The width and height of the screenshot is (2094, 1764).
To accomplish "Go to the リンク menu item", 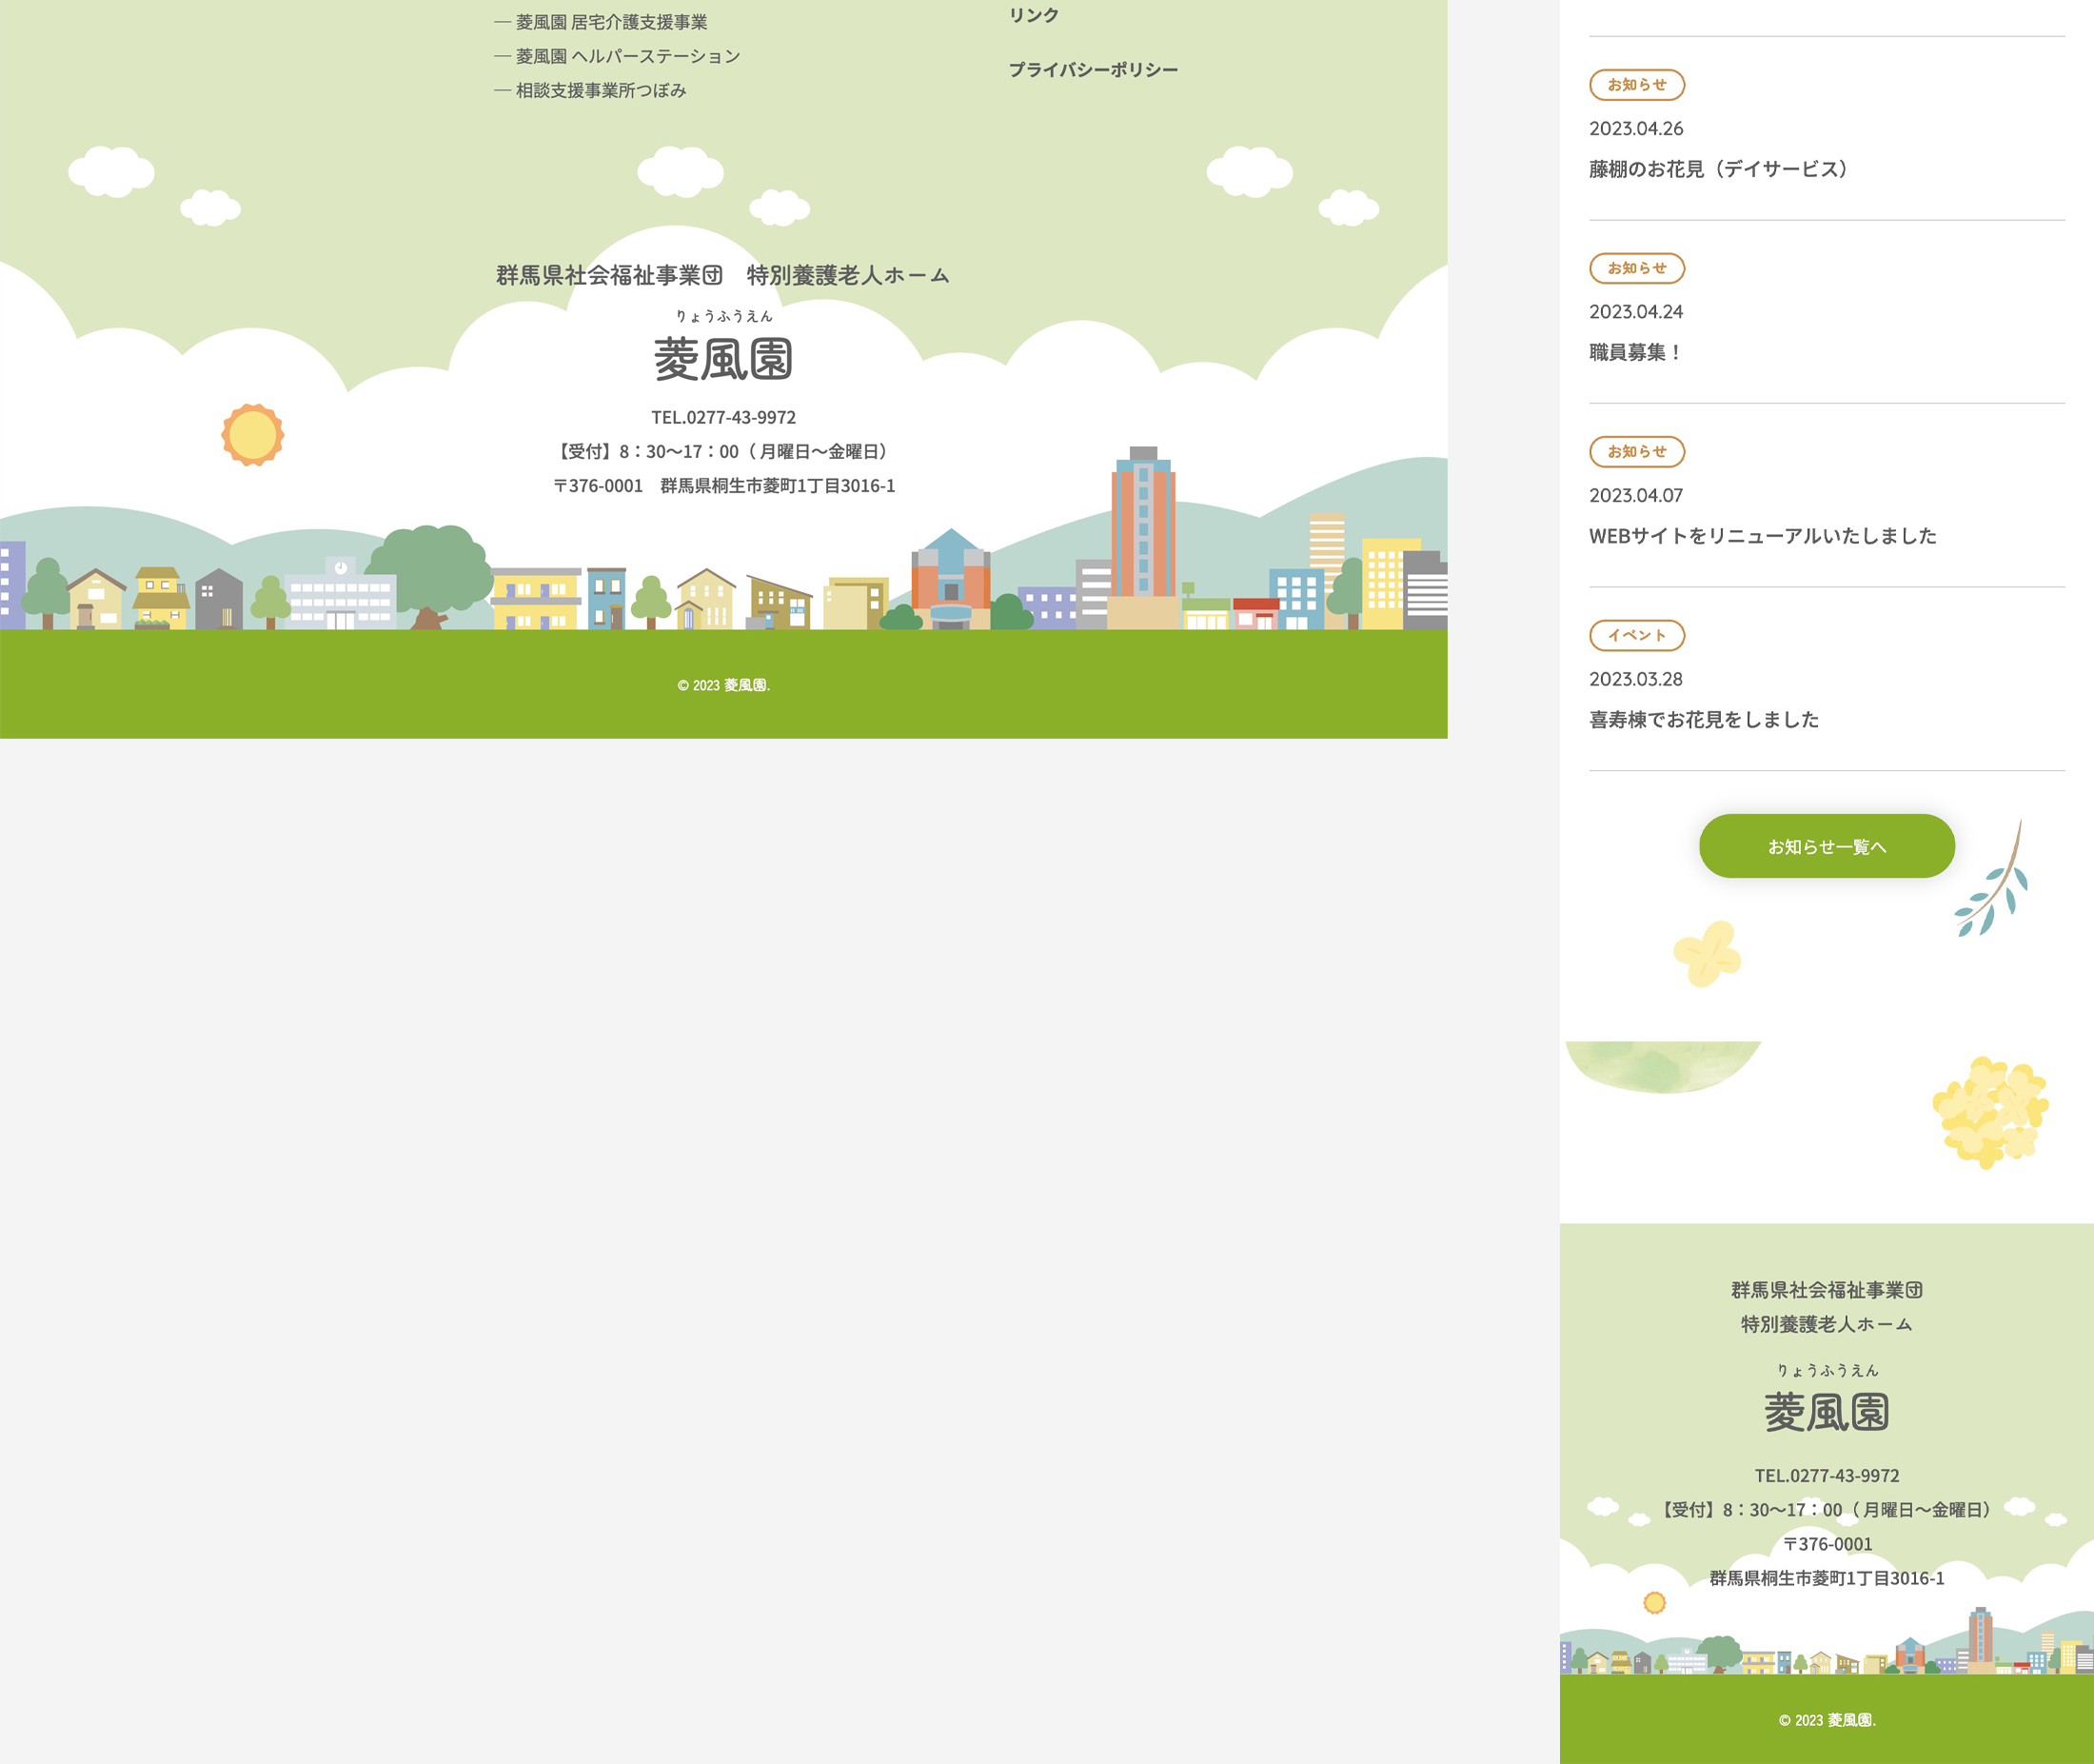I will click(1033, 15).
